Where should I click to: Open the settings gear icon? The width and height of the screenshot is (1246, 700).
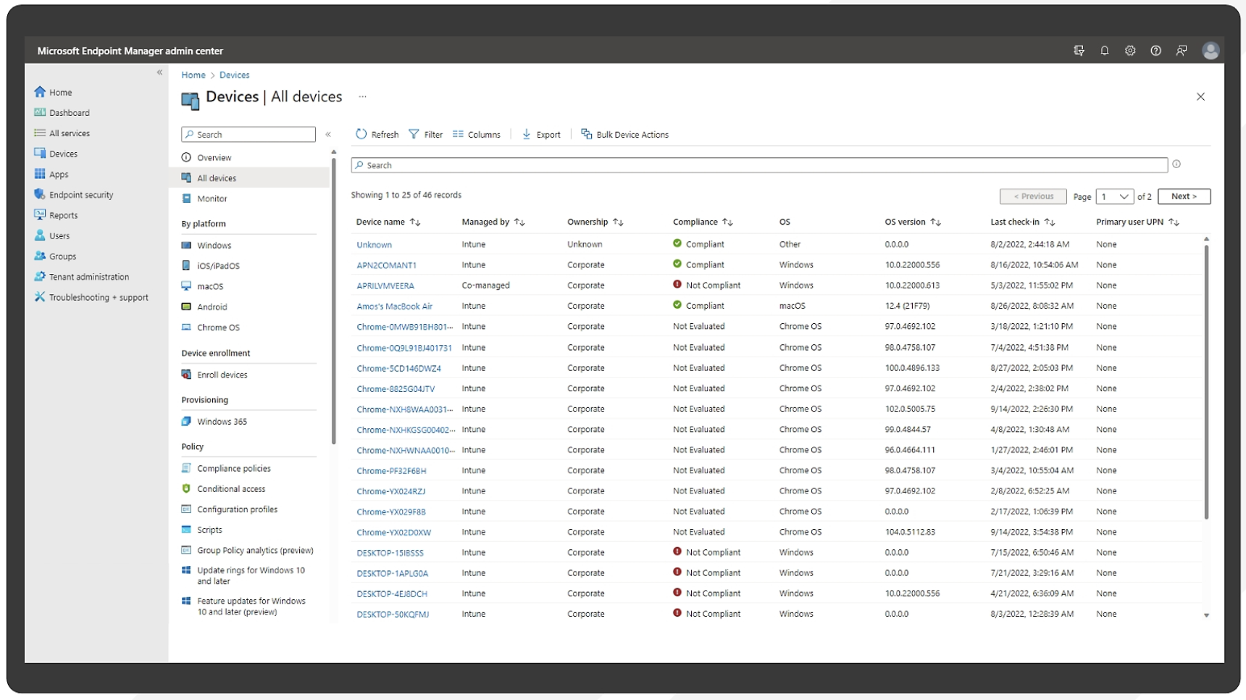pyautogui.click(x=1130, y=51)
